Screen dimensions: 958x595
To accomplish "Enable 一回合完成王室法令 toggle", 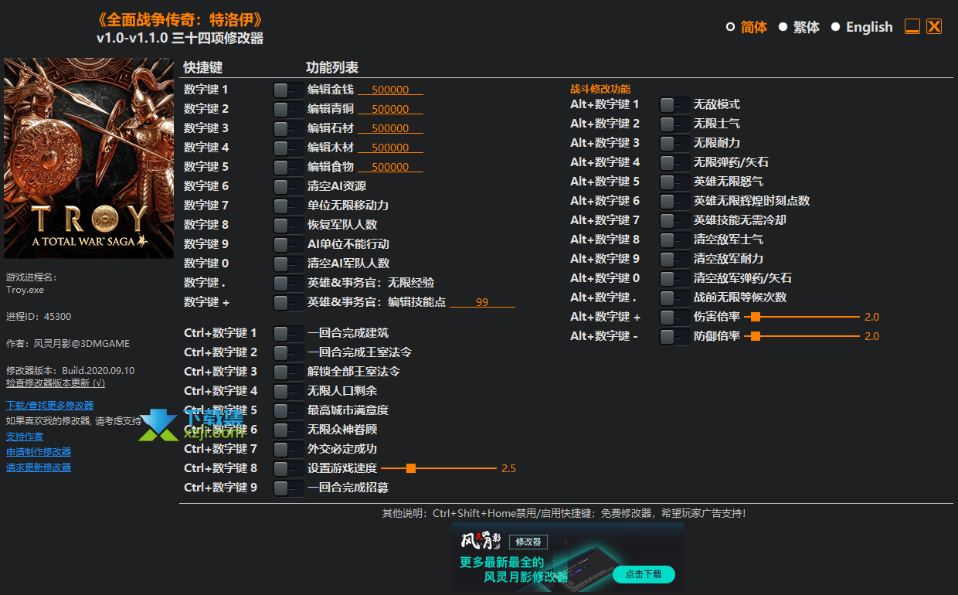I will pos(288,352).
